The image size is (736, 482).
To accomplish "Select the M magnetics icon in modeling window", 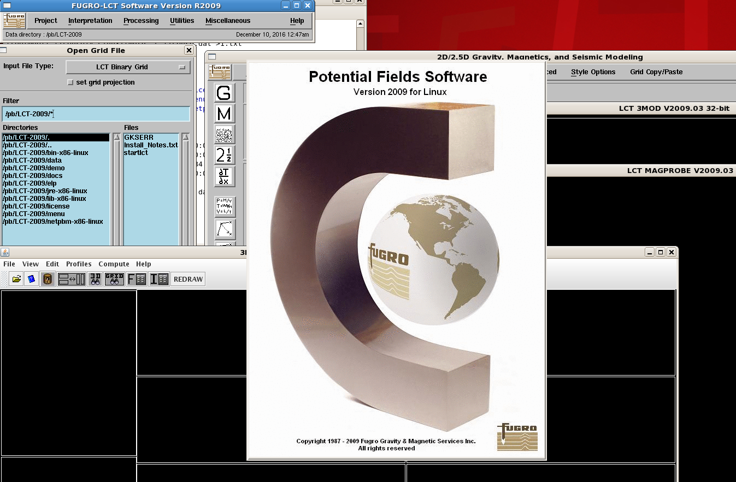I will 225,114.
